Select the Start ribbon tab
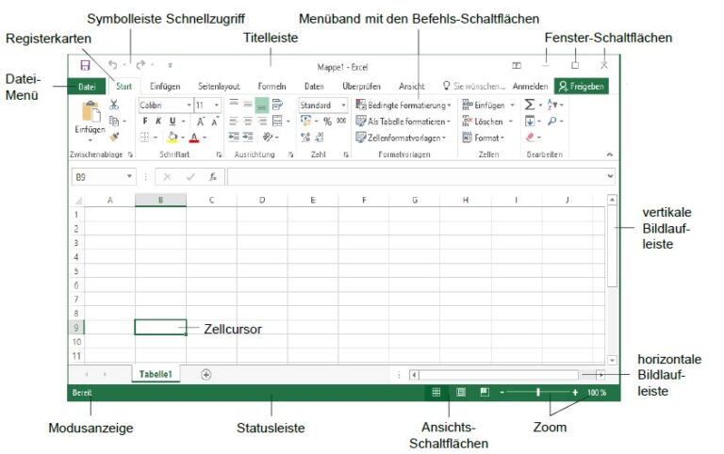The height and width of the screenshot is (454, 724). 123,87
